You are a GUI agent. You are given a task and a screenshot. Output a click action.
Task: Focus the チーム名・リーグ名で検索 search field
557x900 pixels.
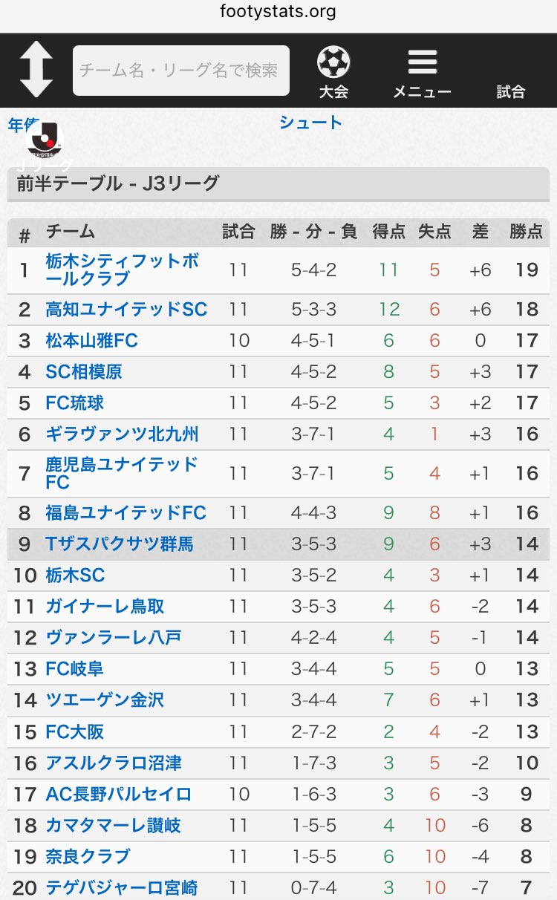coord(181,71)
